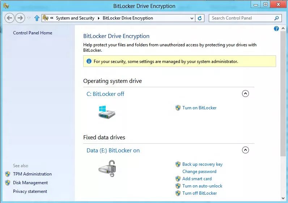Refresh the Control Panel page
Viewport: 288px width, 203px height.
tap(200, 18)
